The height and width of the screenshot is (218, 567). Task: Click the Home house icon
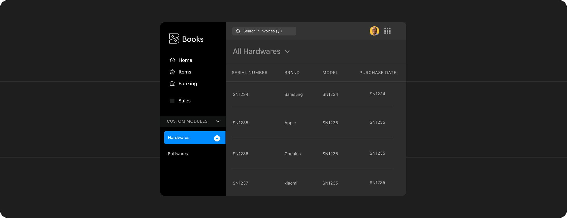point(172,60)
